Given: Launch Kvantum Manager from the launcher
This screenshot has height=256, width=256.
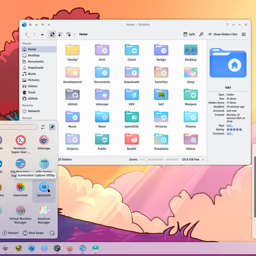Looking at the screenshot, I should 44,214.
